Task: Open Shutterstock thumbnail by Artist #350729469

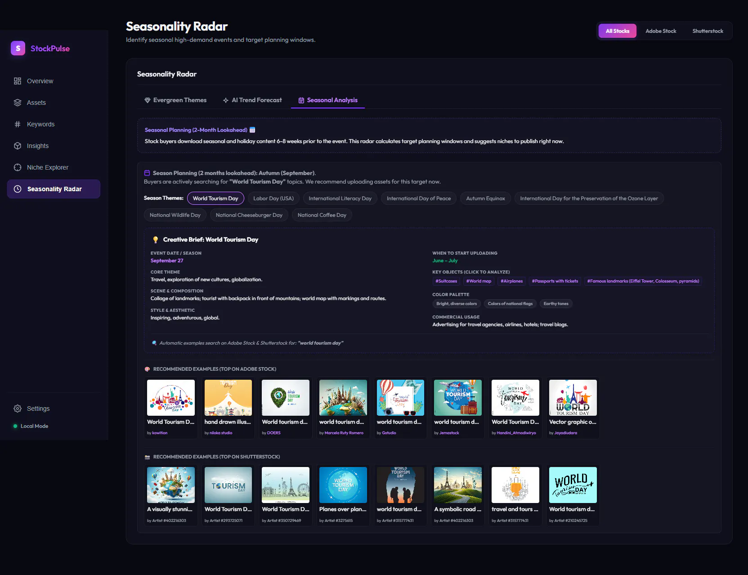Action: [x=286, y=485]
